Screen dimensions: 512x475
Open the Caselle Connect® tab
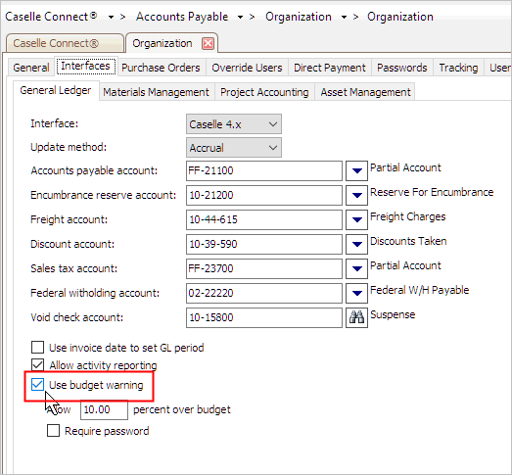tap(65, 43)
